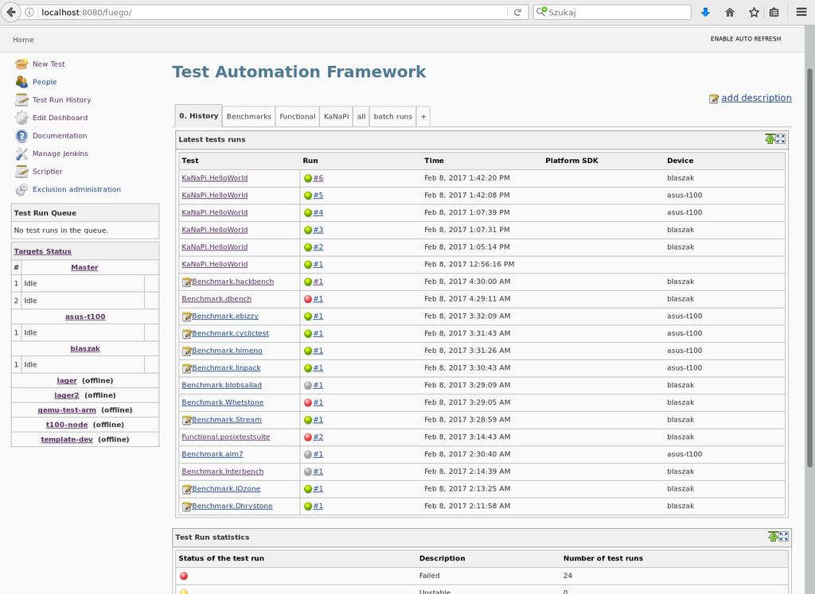815x594 pixels.
Task: Open Benchmark.Stream test link
Action: (x=227, y=420)
